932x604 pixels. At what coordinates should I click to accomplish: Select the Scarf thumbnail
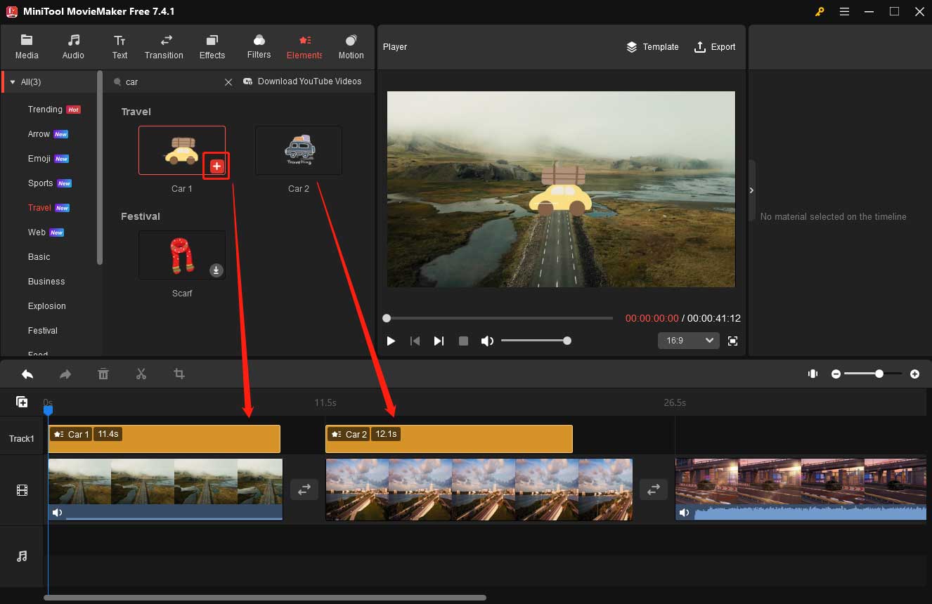(x=182, y=255)
